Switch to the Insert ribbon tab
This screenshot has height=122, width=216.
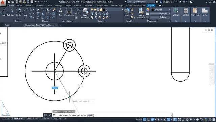point(19,5)
